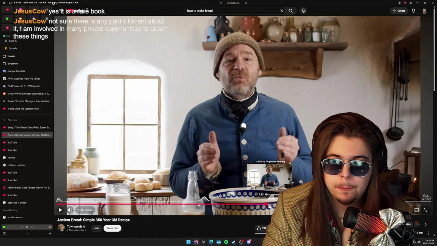
Task: Switch to Books / Comics / Manga tab
Action: pyautogui.click(x=27, y=101)
